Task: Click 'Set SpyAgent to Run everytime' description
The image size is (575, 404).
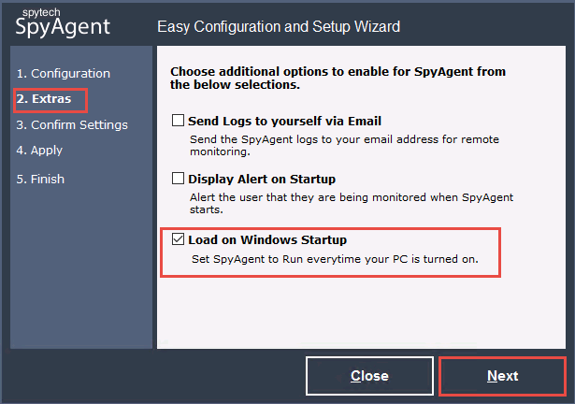Action: 335,259
